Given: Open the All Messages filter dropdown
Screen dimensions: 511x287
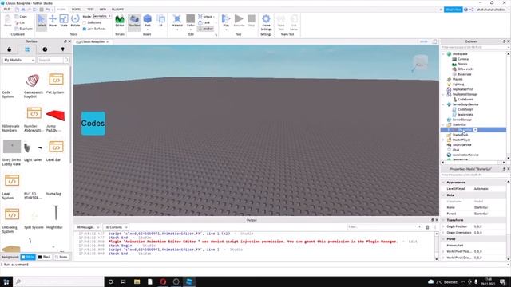Looking at the screenshot, I should pos(88,227).
